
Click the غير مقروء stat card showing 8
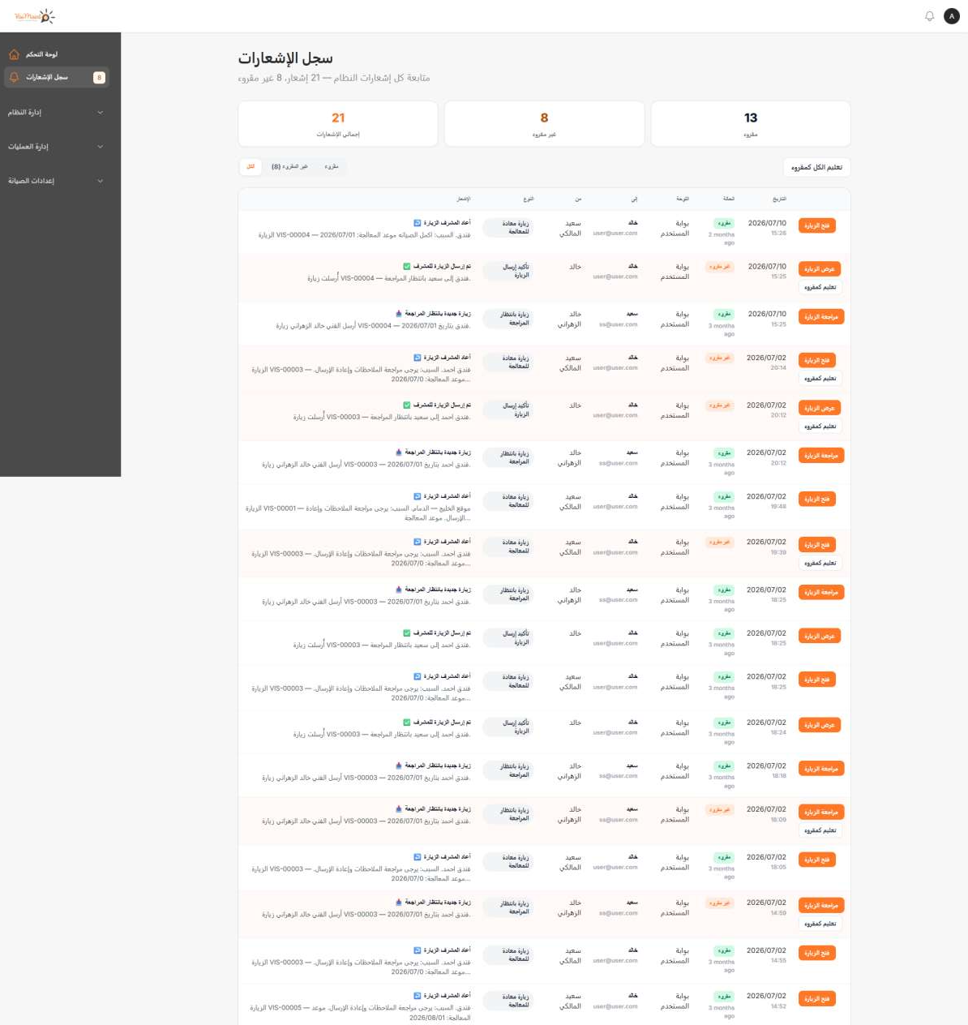544,124
